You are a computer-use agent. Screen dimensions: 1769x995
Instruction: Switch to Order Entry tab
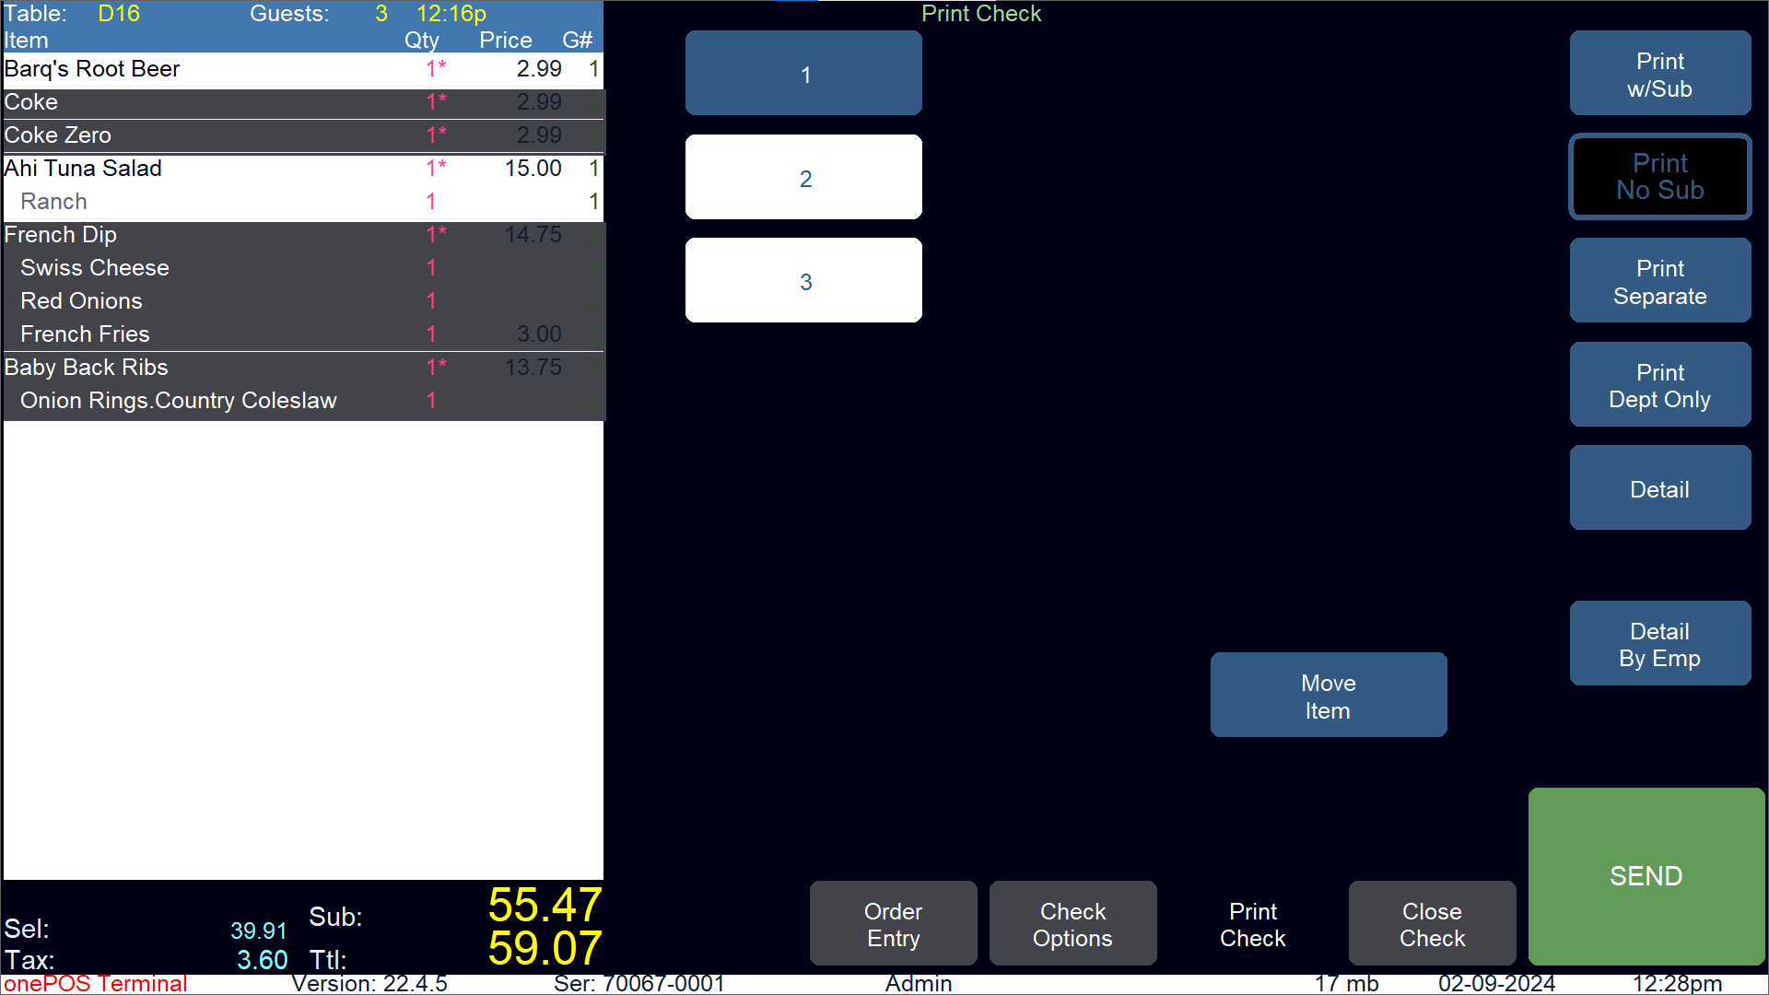tap(893, 924)
